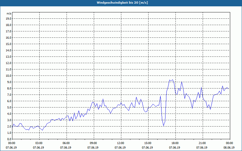Screen dimensions: 242x151
Task: Pick the "15,0" y-axis label
Action: click(x=8, y=44)
